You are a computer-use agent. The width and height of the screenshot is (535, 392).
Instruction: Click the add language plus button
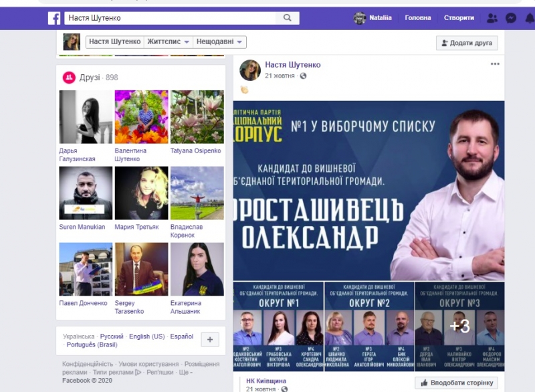click(209, 340)
